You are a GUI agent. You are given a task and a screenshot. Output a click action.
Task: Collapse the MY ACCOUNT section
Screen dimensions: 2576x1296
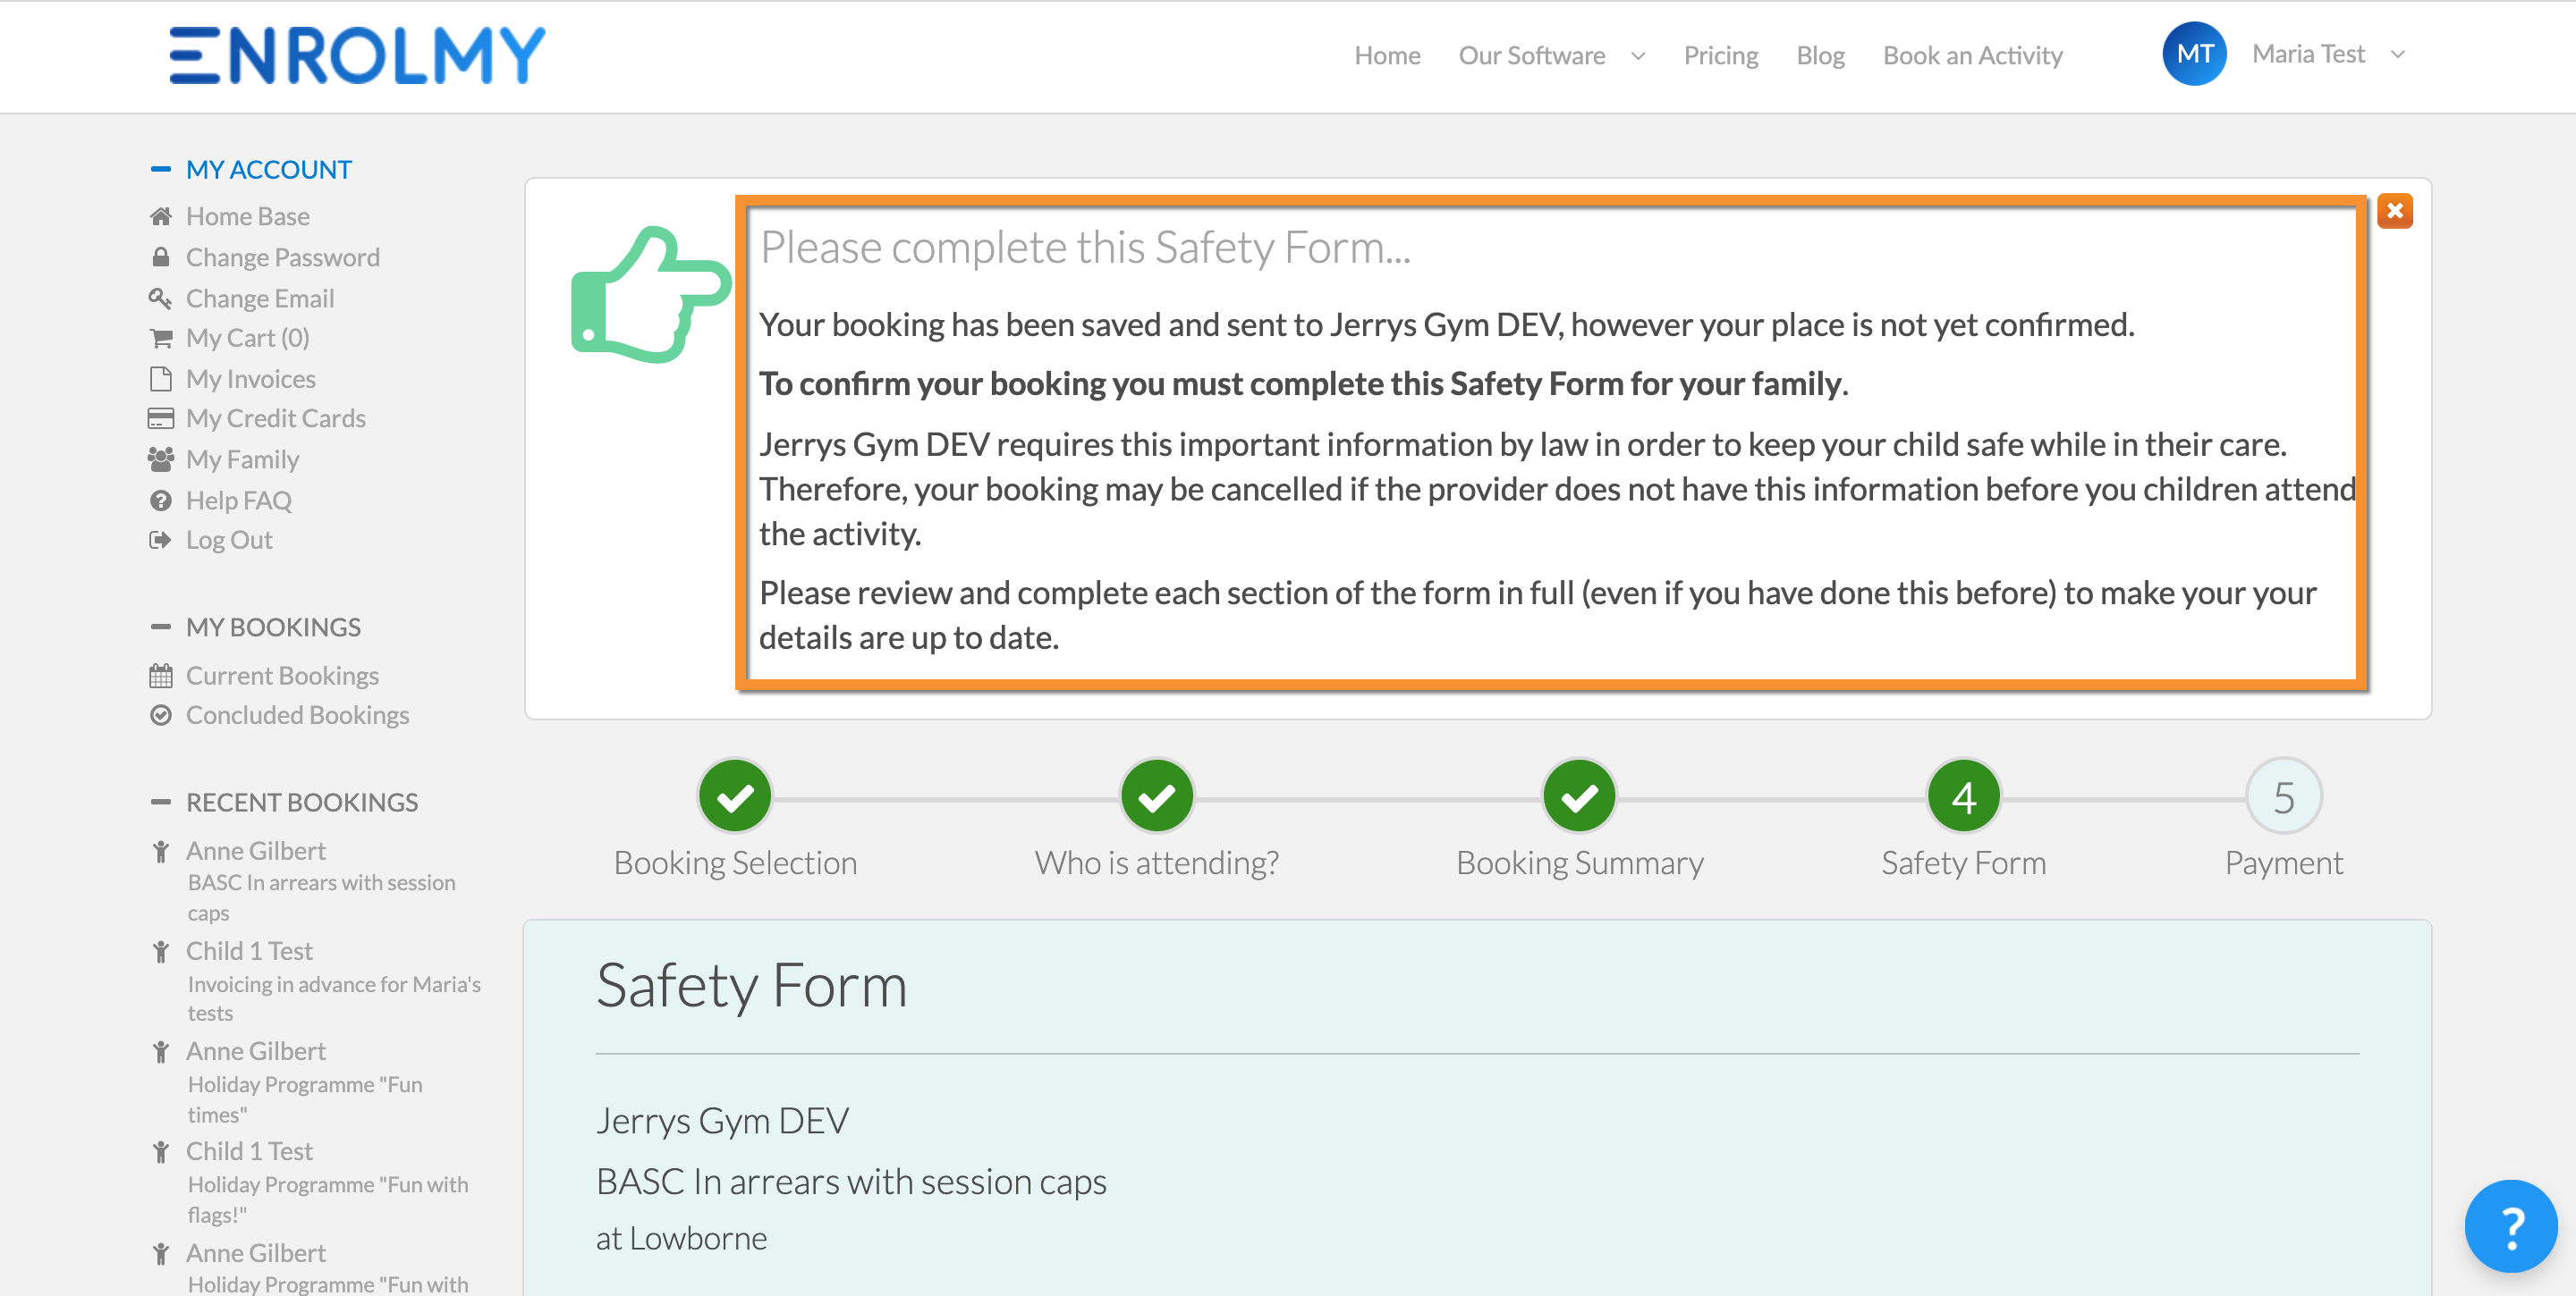pos(160,169)
